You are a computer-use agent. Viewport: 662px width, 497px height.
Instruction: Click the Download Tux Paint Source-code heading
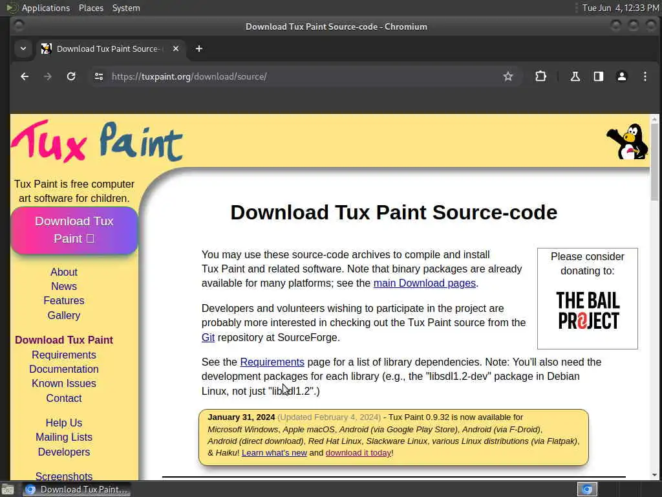click(394, 212)
